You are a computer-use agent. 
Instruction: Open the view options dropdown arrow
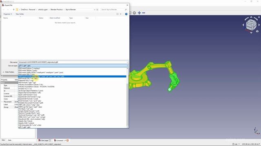pos(121,14)
